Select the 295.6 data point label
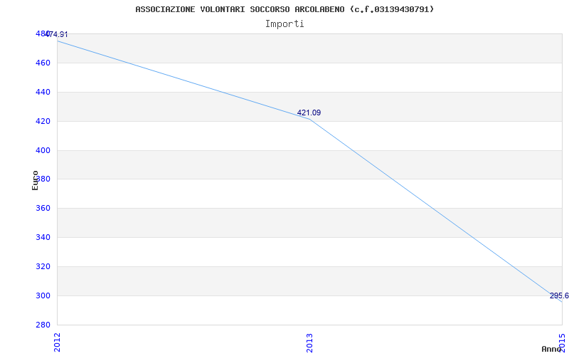The image size is (569, 356). tap(559, 295)
